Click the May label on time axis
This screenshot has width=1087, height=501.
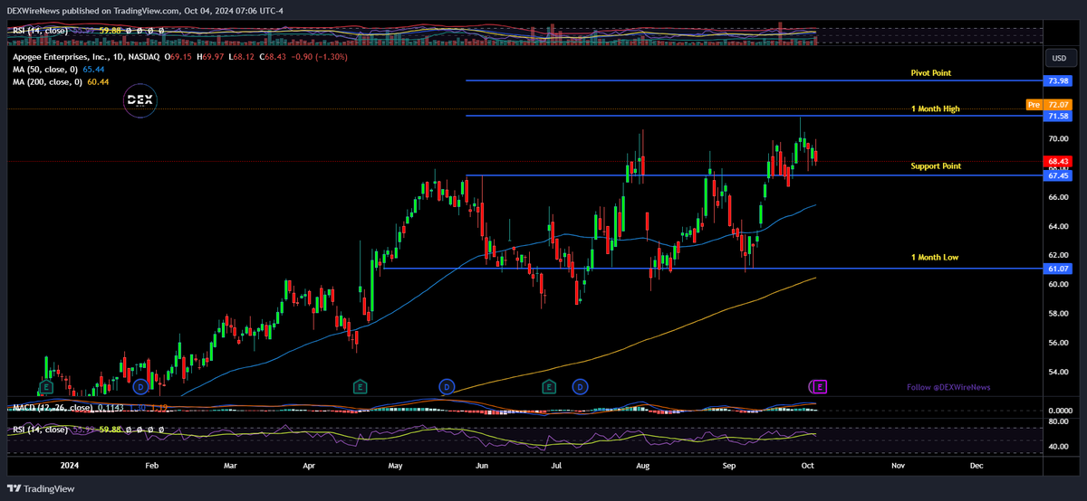click(x=395, y=467)
